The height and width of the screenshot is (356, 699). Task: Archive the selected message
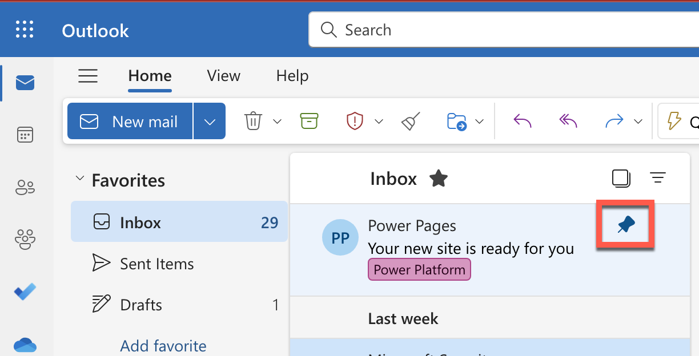click(x=309, y=121)
